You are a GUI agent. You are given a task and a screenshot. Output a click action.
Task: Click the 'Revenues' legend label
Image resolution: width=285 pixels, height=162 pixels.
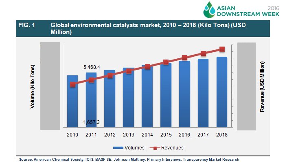(x=172, y=148)
